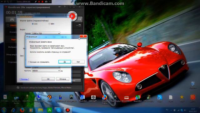This screenshot has height=113, width=200.
Task: Click the RU language indicator in tray
Action: pyautogui.click(x=167, y=110)
